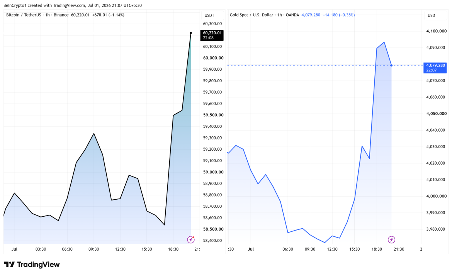Click the Gold Spot / U.S. Dollar symbol title
Image resolution: width=452 pixels, height=275 pixels.
point(251,15)
